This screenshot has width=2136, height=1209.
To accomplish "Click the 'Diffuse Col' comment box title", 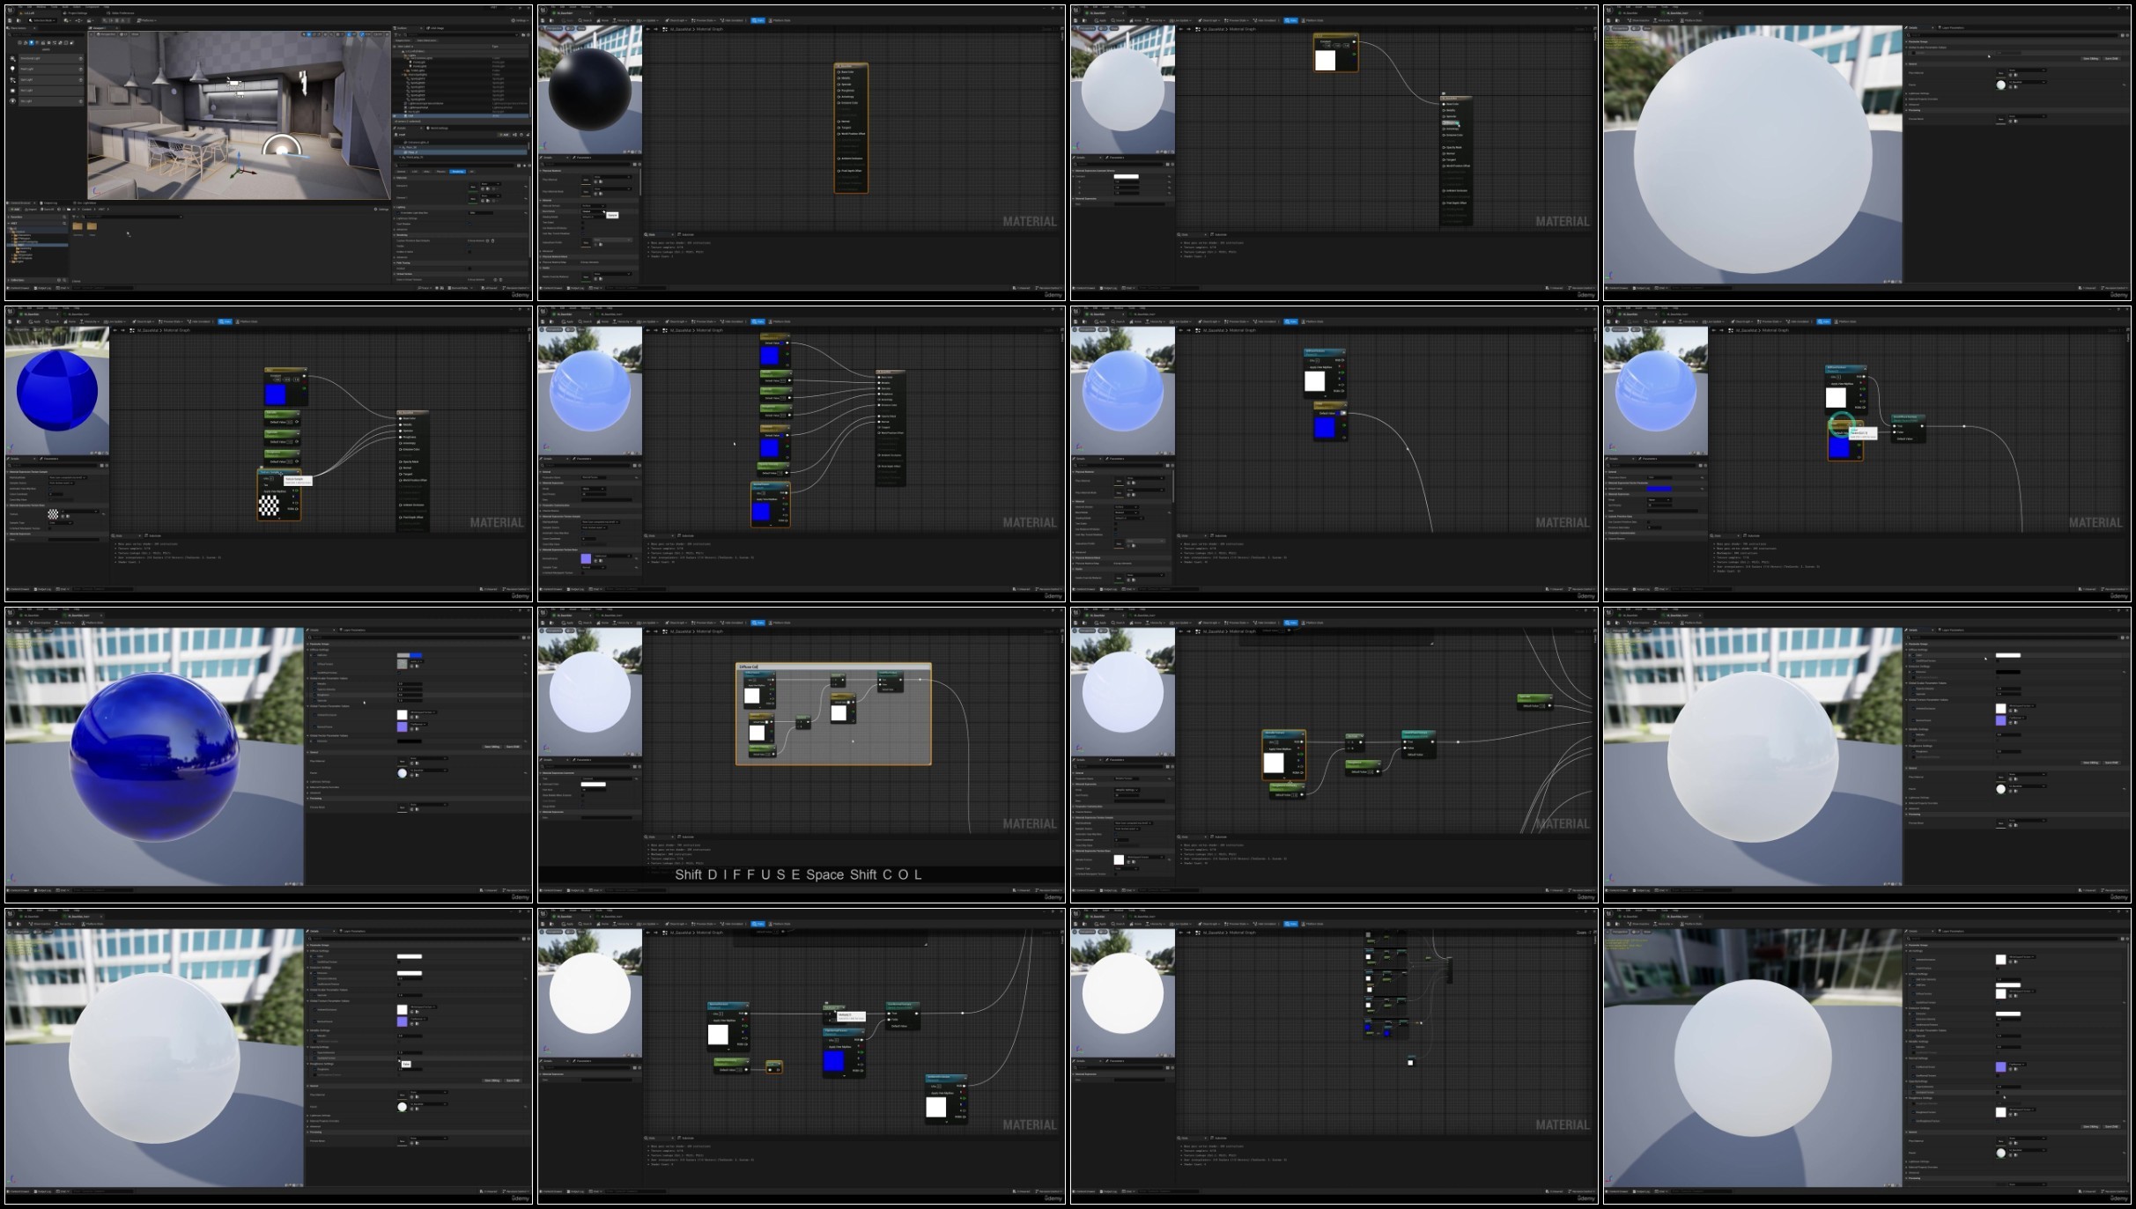I will pyautogui.click(x=749, y=667).
